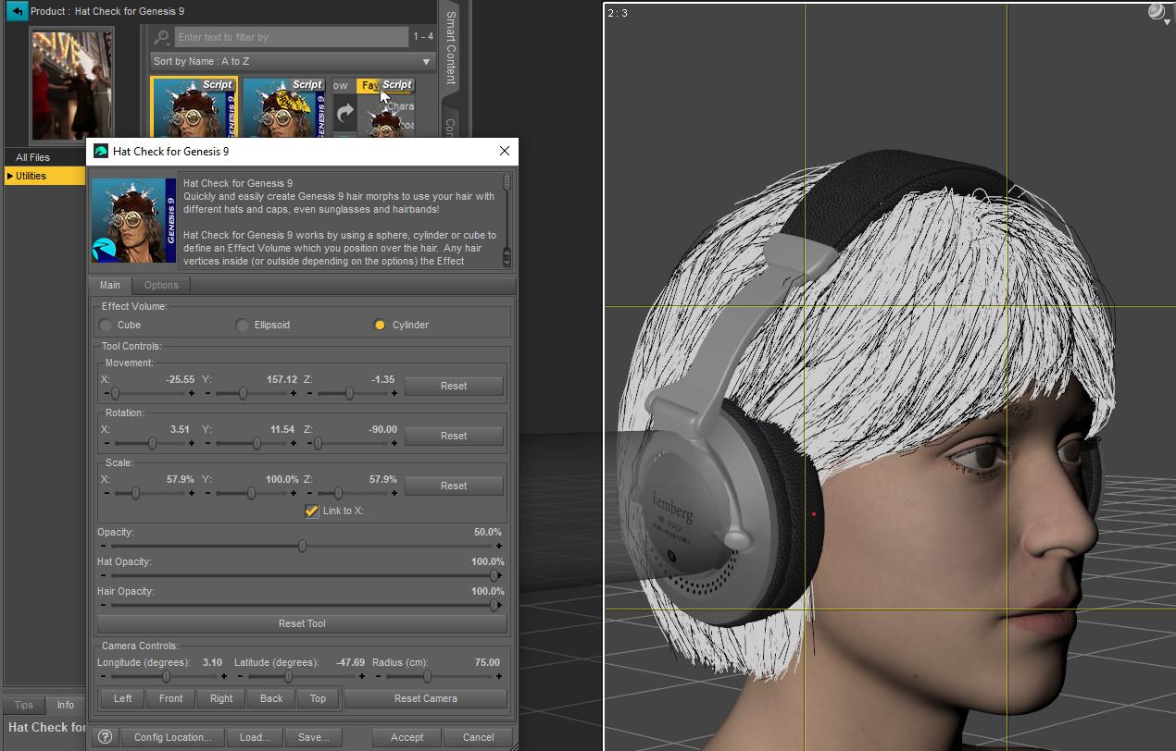The width and height of the screenshot is (1176, 751).
Task: Close the Hat Check dialog
Action: click(505, 151)
